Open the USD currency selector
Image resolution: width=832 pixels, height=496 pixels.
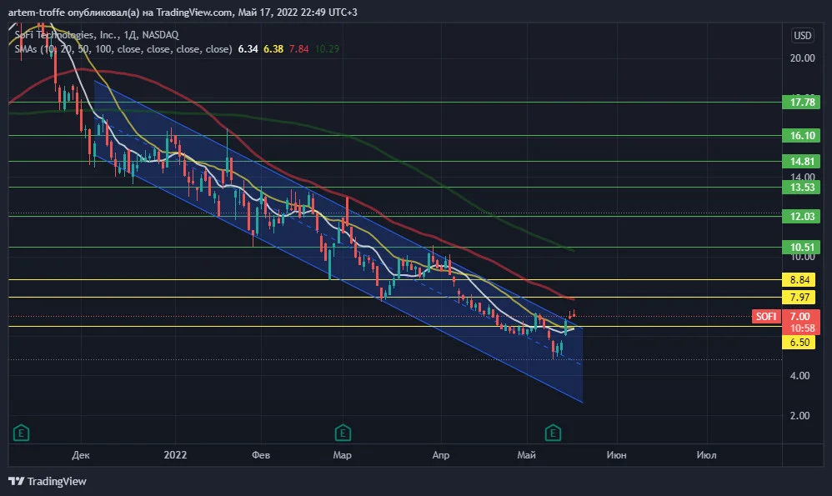[802, 35]
